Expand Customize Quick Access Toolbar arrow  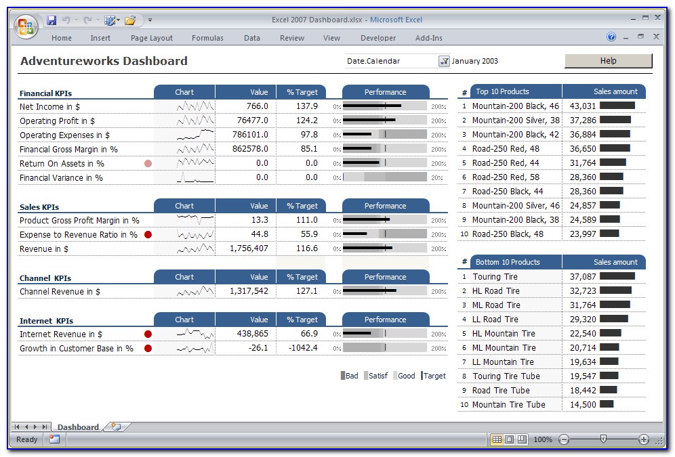[x=150, y=20]
